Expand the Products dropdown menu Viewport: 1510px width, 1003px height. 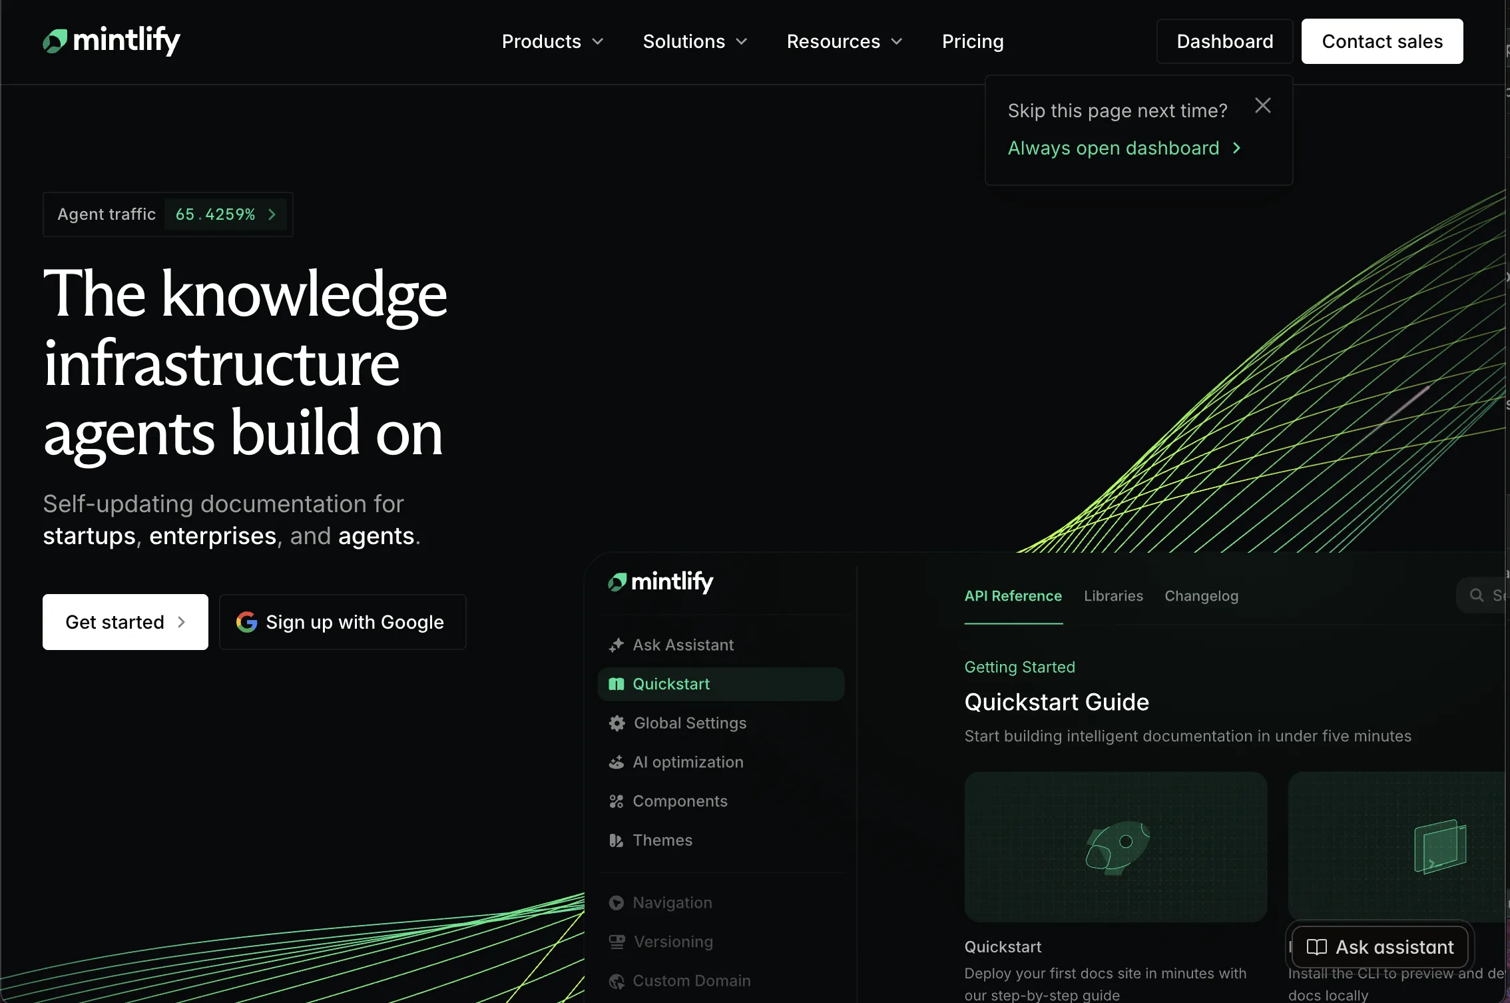pos(553,41)
